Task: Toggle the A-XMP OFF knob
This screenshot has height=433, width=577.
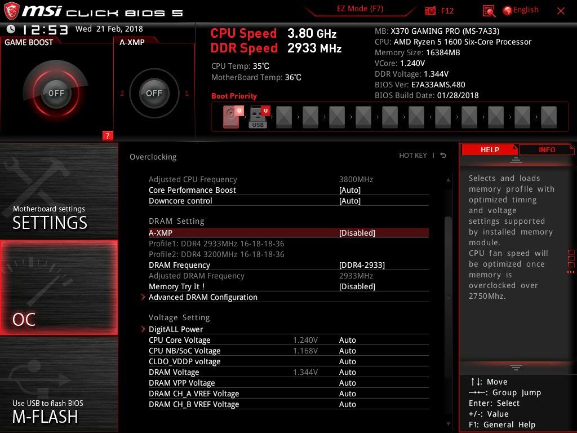Action: [x=154, y=93]
